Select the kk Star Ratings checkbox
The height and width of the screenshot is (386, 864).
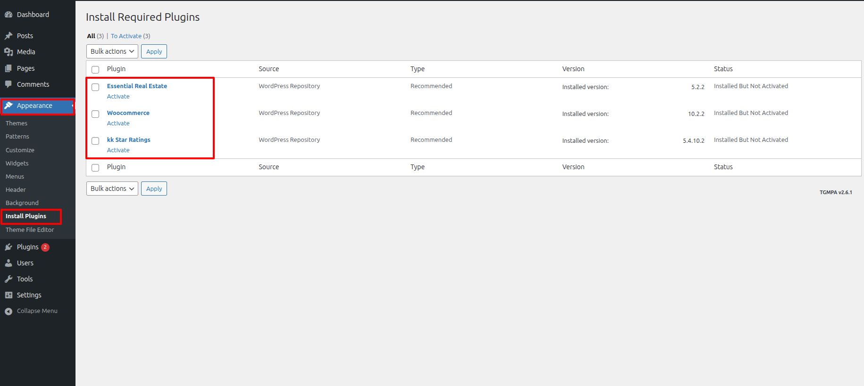click(95, 141)
